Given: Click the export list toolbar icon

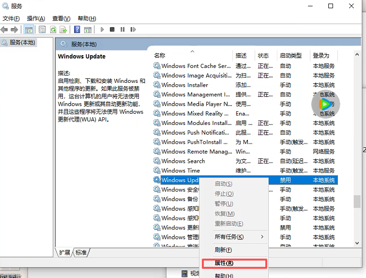Looking at the screenshot, I should [63, 30].
